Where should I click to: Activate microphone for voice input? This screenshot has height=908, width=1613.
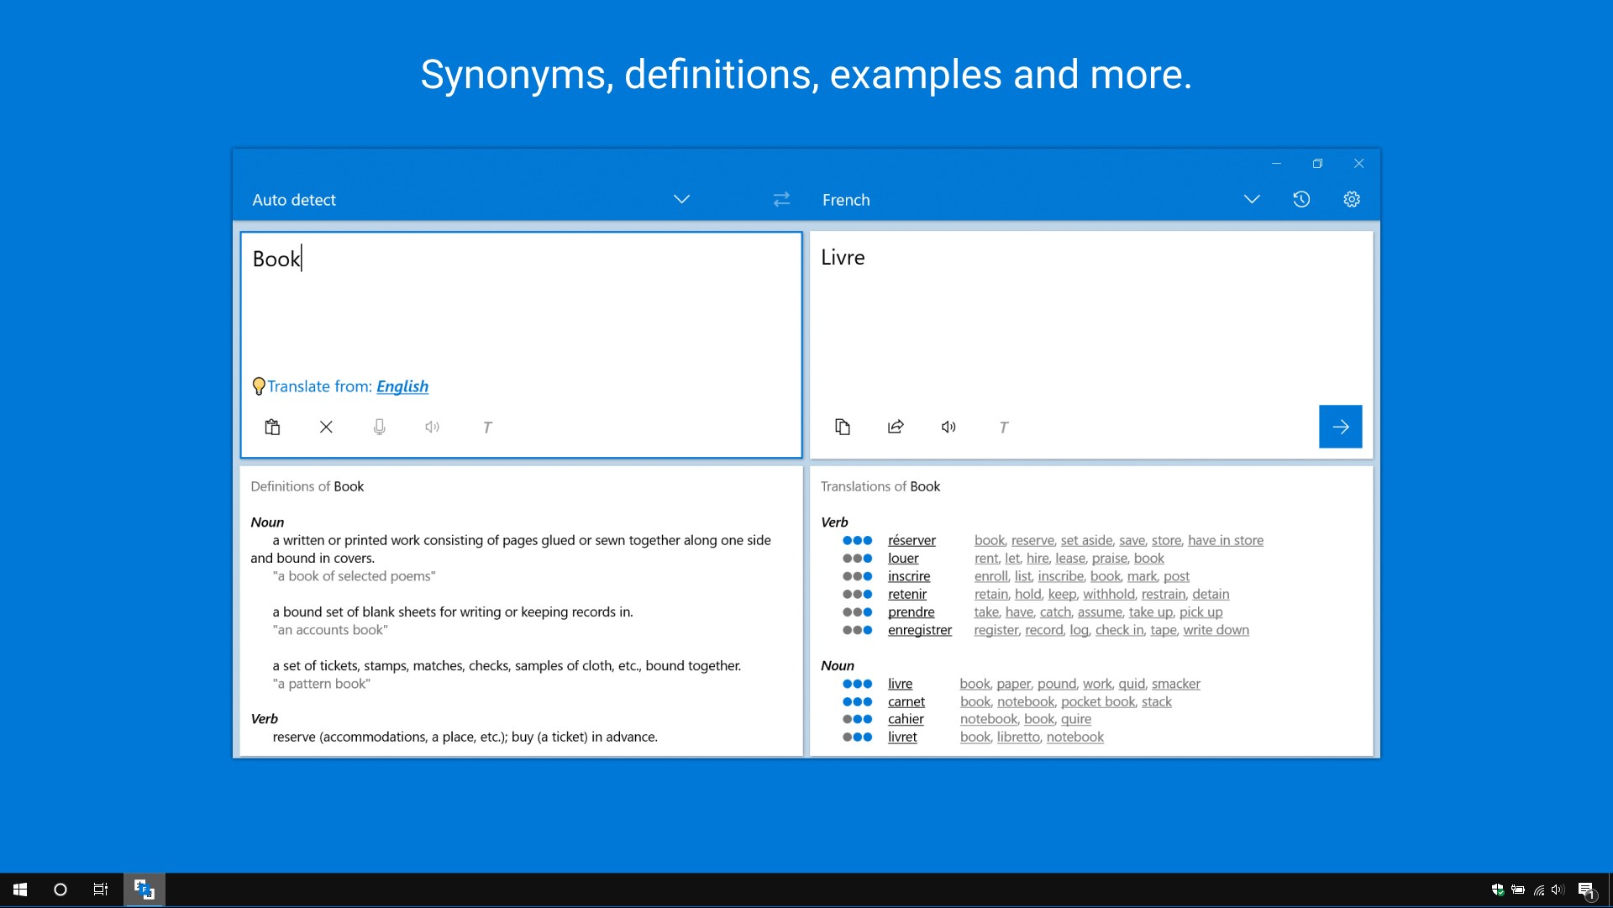coord(380,428)
